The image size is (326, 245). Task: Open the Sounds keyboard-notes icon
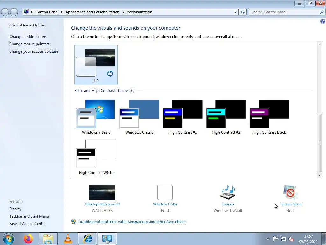(228, 192)
